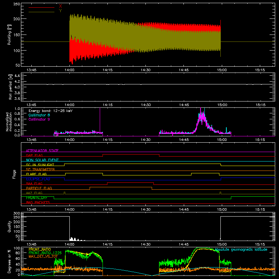Select the BAD_PACKETS flag label
Image resolution: width=279 pixels, height=279 pixels.
coord(38,202)
